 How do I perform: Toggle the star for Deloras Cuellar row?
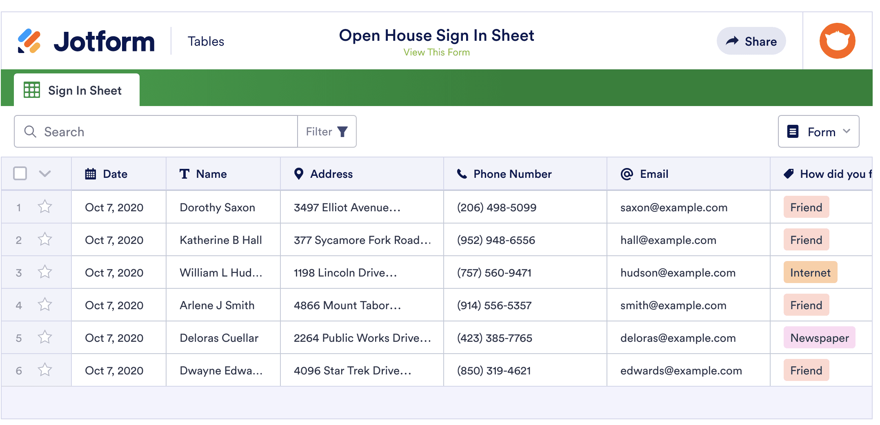click(45, 337)
